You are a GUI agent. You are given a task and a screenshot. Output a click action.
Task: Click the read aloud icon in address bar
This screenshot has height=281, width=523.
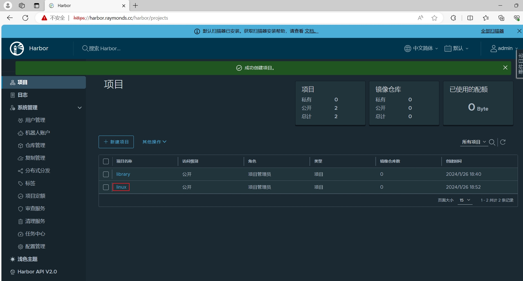point(420,18)
